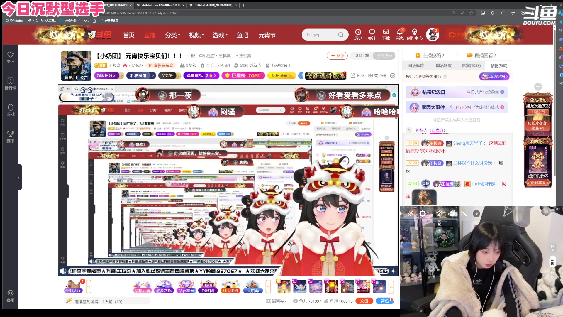Favorite this page with the star icon
563x317 pixels.
(471, 13)
